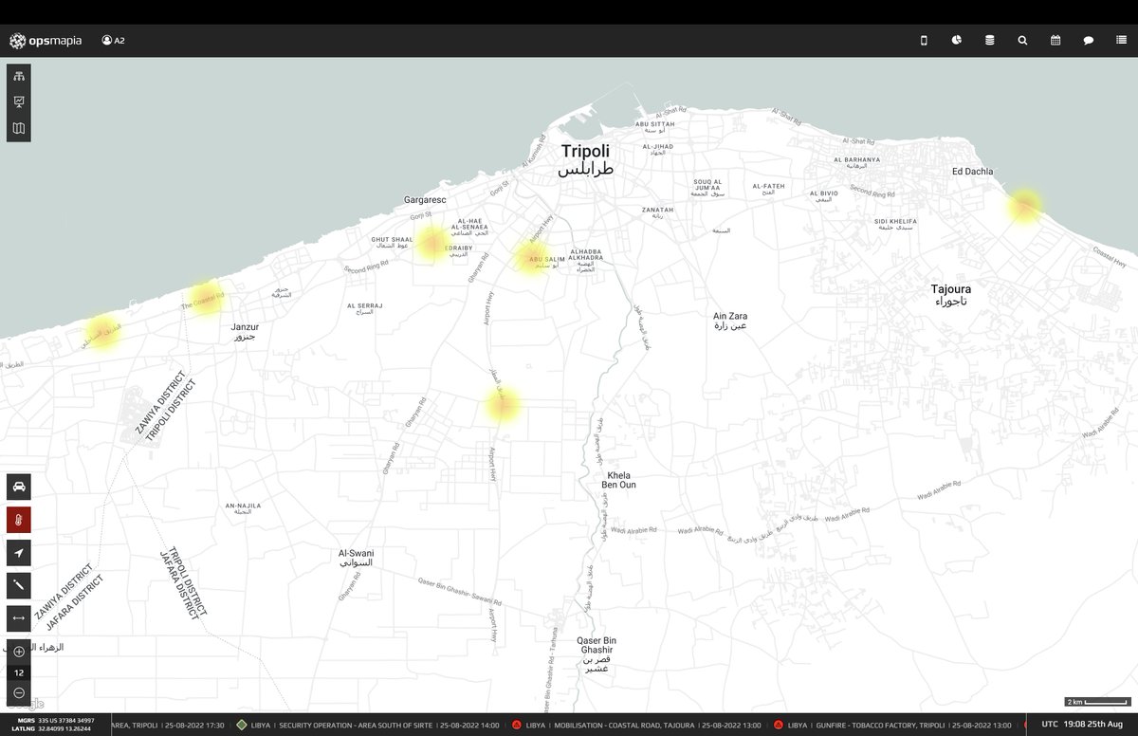Click the heatmap hotspot near Ghut Shaal

pyautogui.click(x=431, y=244)
